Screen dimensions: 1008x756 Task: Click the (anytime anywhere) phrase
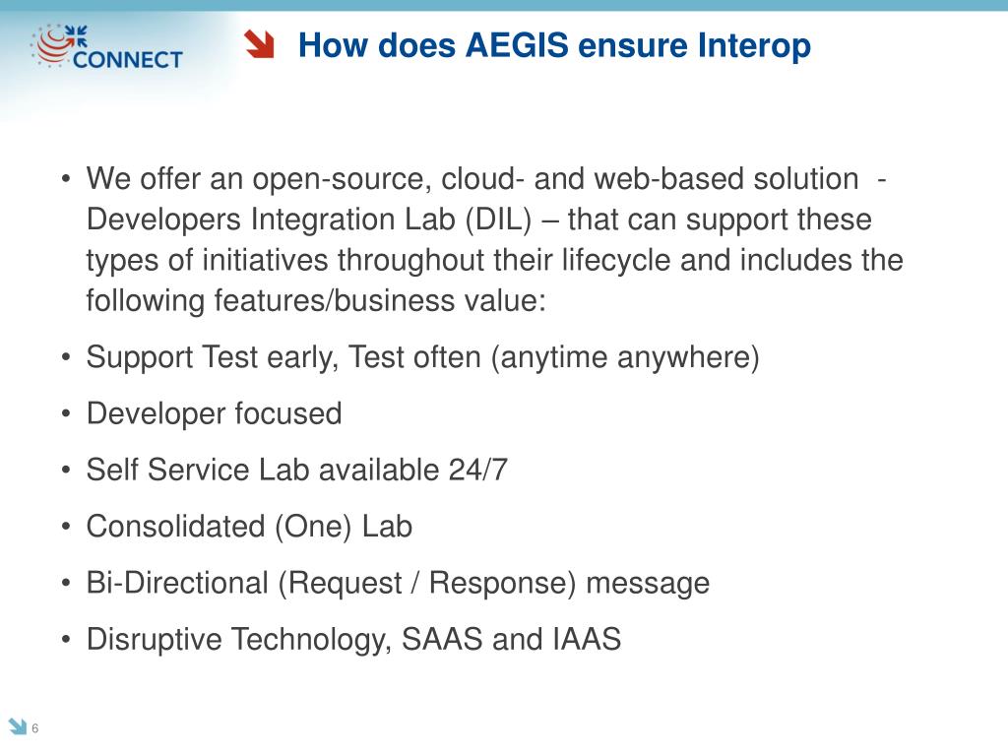point(625,356)
